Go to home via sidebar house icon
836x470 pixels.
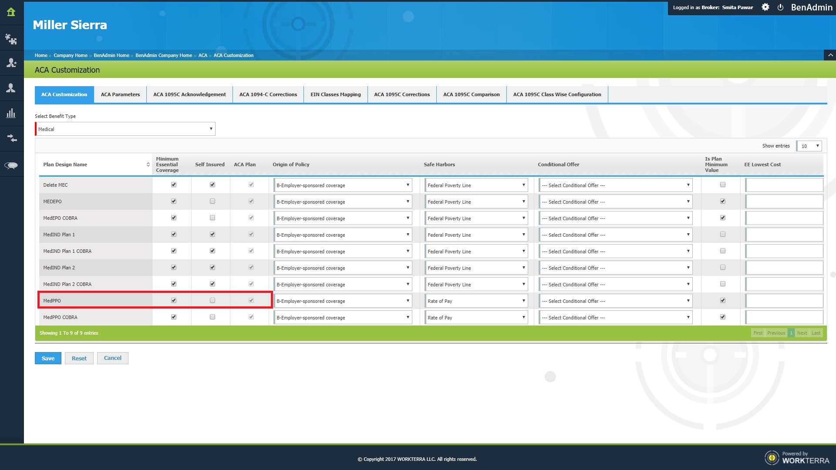tap(11, 12)
